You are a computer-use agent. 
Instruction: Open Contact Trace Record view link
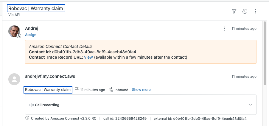(x=88, y=57)
